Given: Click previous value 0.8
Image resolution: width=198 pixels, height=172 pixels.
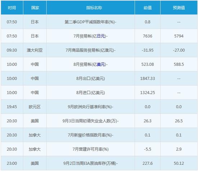Looking at the screenshot, I should 148,22.
